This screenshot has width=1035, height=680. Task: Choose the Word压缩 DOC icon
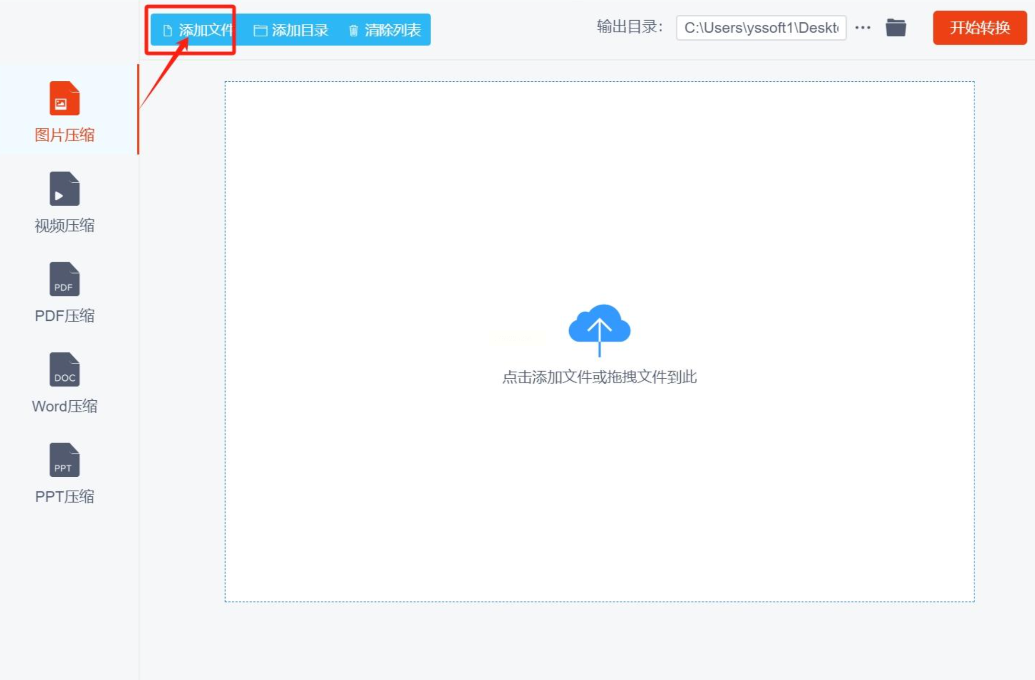click(x=64, y=370)
